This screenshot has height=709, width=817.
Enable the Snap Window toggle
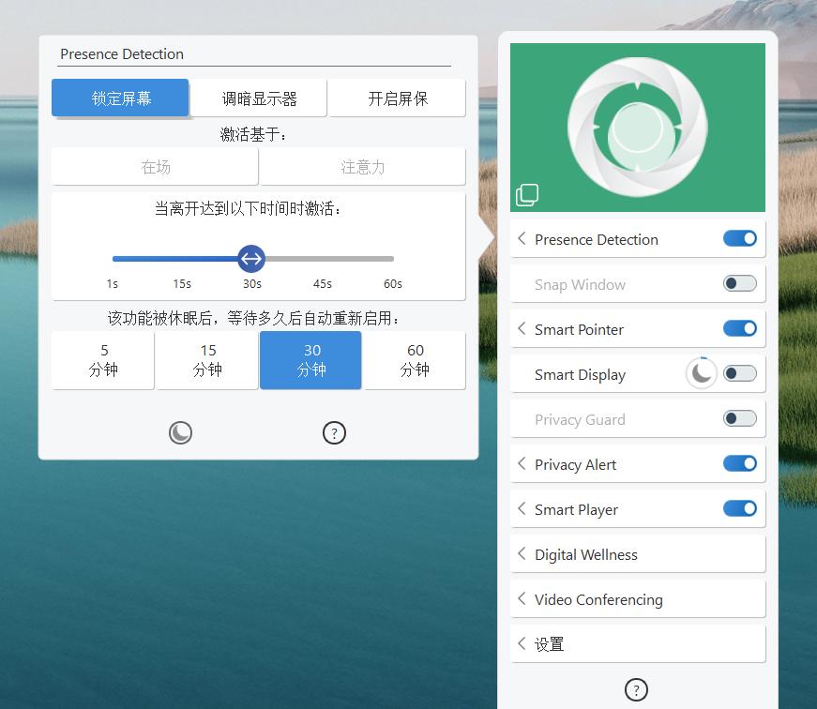click(738, 284)
